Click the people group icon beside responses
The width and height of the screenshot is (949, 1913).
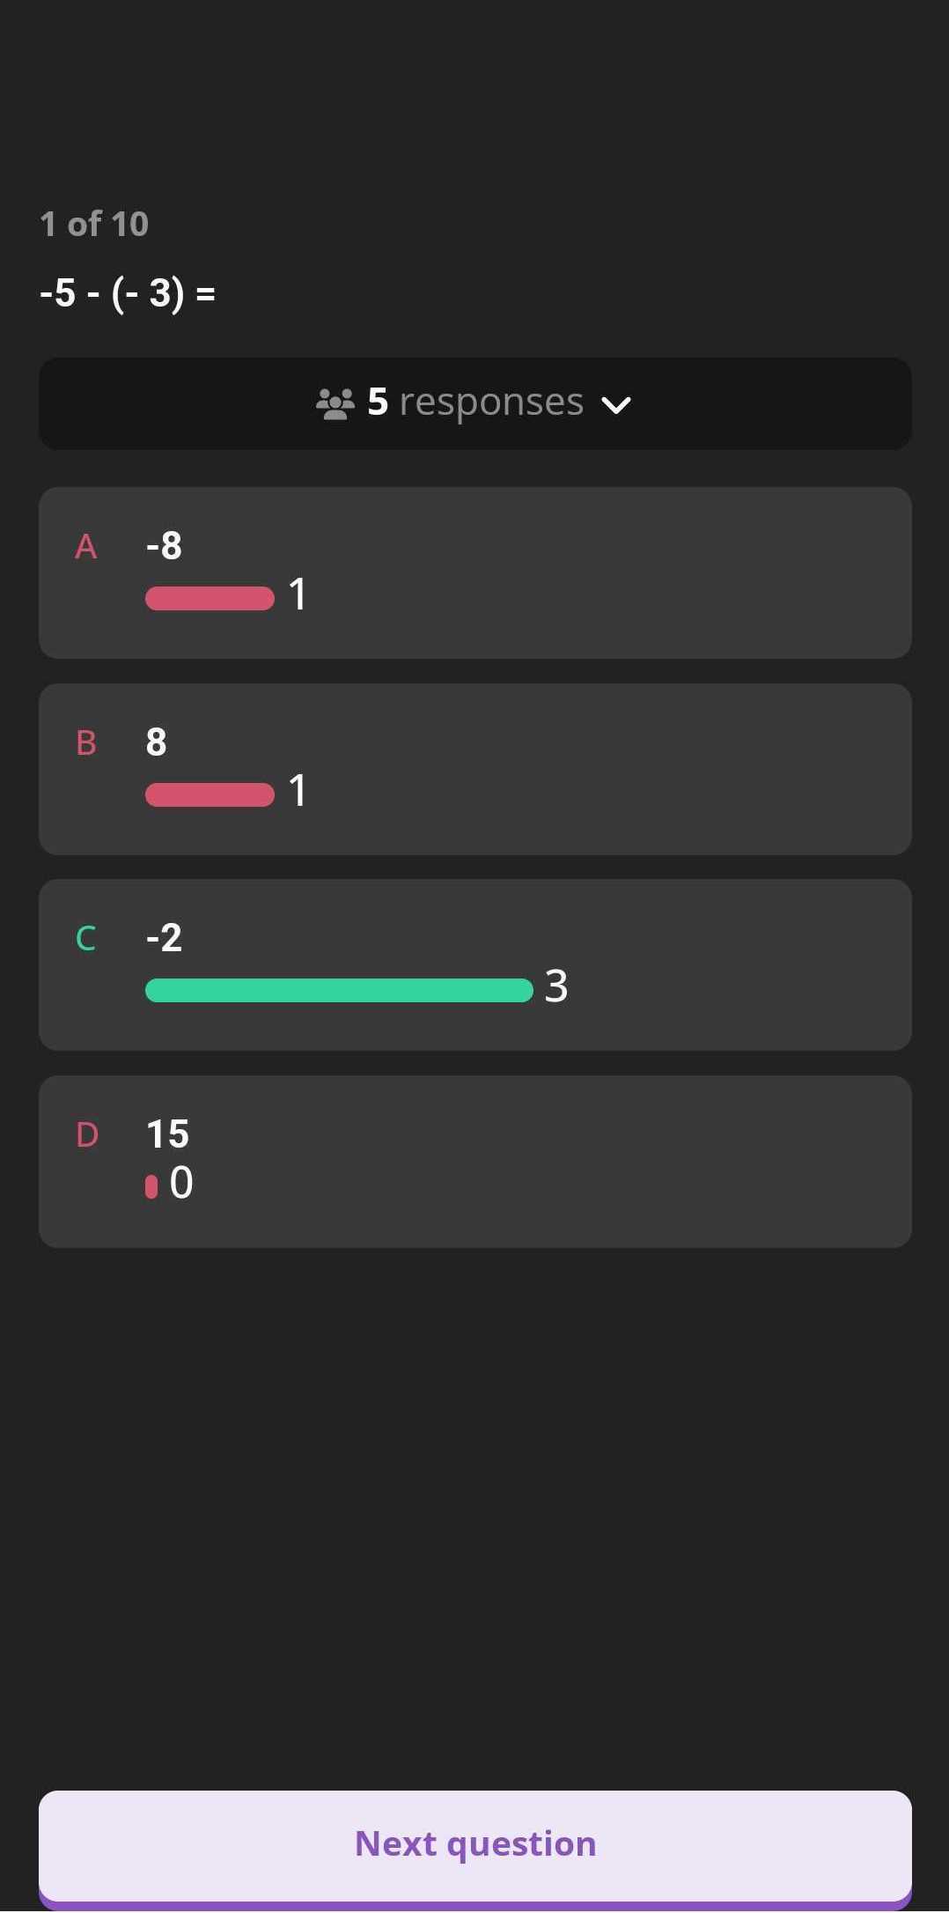pos(335,403)
